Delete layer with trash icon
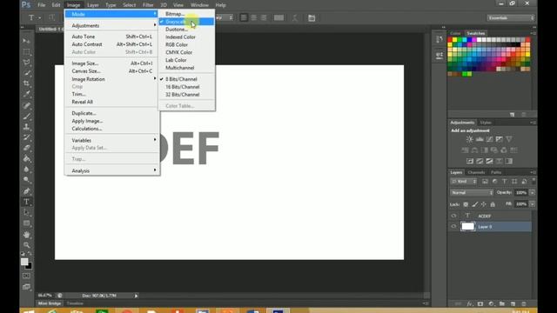The height and width of the screenshot is (313, 557). click(524, 303)
